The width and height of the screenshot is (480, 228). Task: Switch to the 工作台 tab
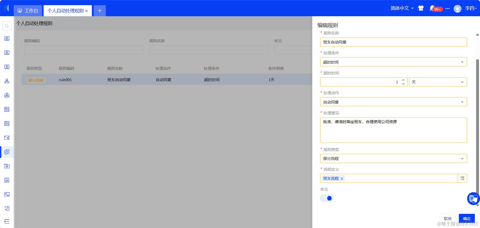(x=28, y=11)
